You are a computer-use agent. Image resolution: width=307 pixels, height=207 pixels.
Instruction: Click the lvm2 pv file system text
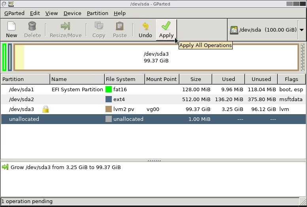pos(124,109)
